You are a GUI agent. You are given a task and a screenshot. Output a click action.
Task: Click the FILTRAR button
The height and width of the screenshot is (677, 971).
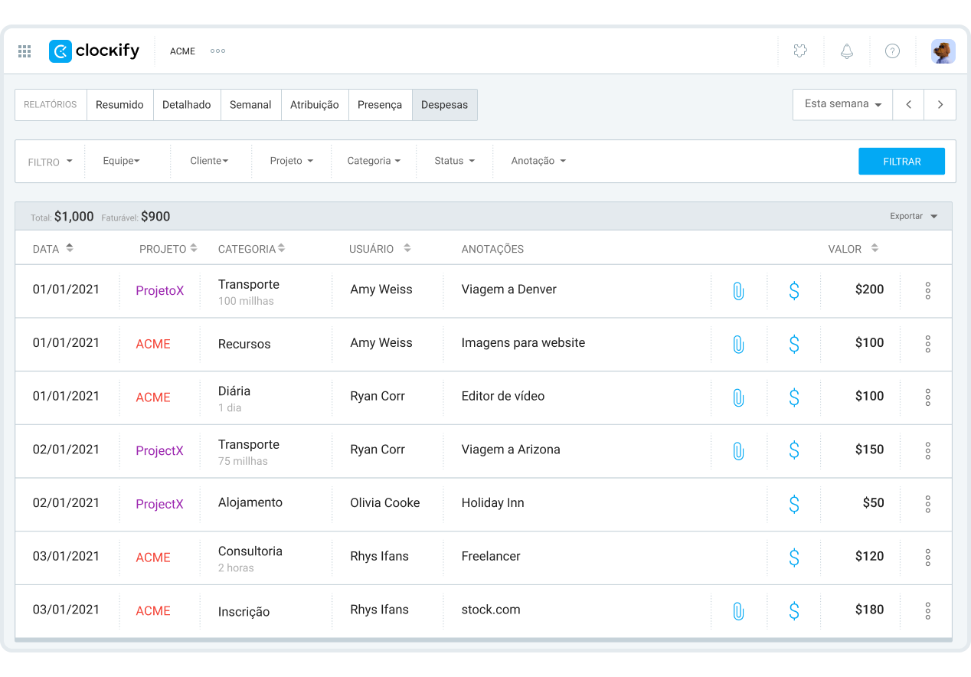click(901, 162)
